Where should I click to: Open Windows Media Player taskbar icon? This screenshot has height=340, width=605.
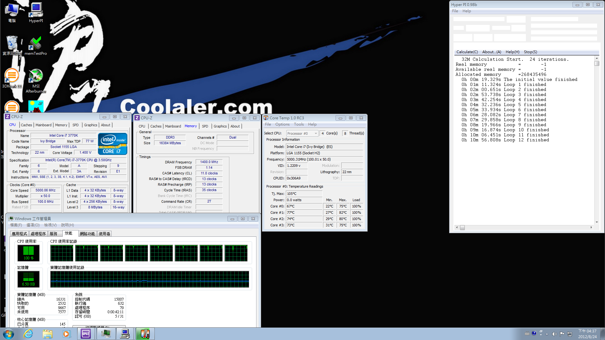click(66, 334)
